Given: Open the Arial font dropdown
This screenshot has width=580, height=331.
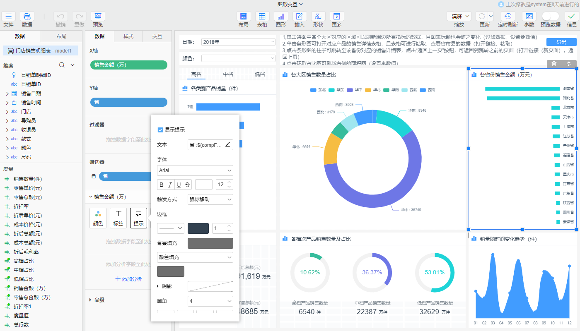Looking at the screenshot, I should point(195,170).
